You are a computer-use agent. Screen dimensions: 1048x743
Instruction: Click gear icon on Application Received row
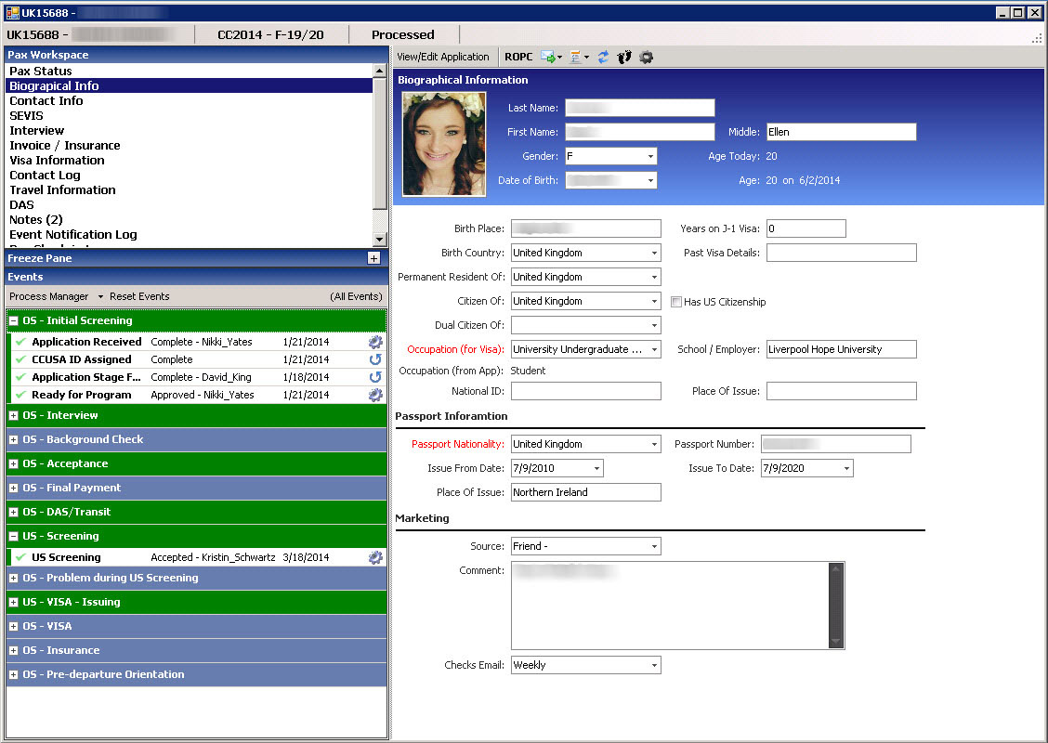pyautogui.click(x=375, y=342)
